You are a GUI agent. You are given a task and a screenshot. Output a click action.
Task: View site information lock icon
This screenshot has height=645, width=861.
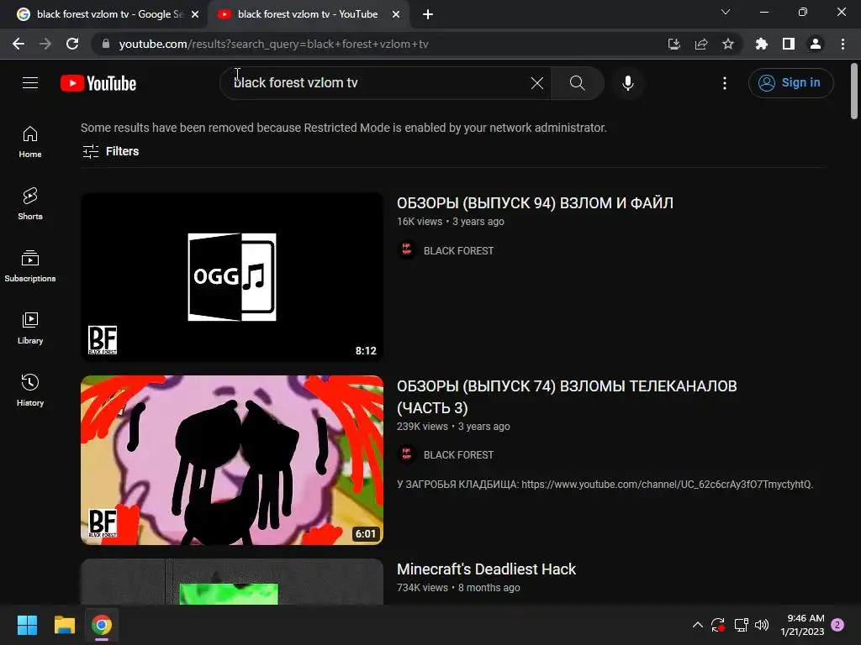point(106,44)
